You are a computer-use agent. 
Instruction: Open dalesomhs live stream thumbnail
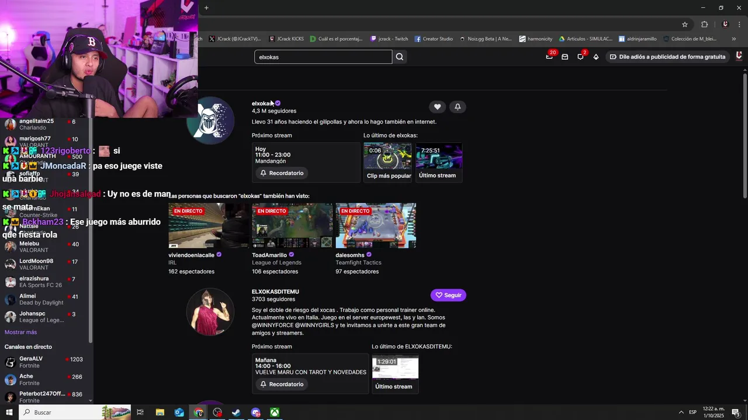click(376, 226)
